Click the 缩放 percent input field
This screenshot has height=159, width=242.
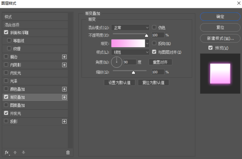click(158, 72)
